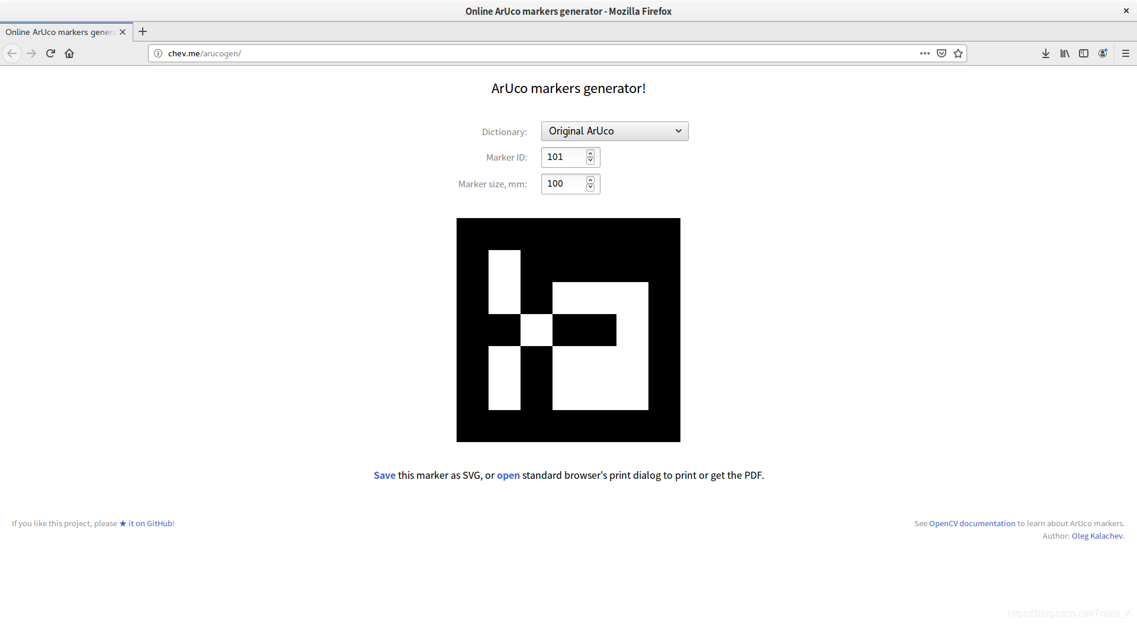
Task: Visit author Oleg Kalachev link
Action: (1097, 536)
